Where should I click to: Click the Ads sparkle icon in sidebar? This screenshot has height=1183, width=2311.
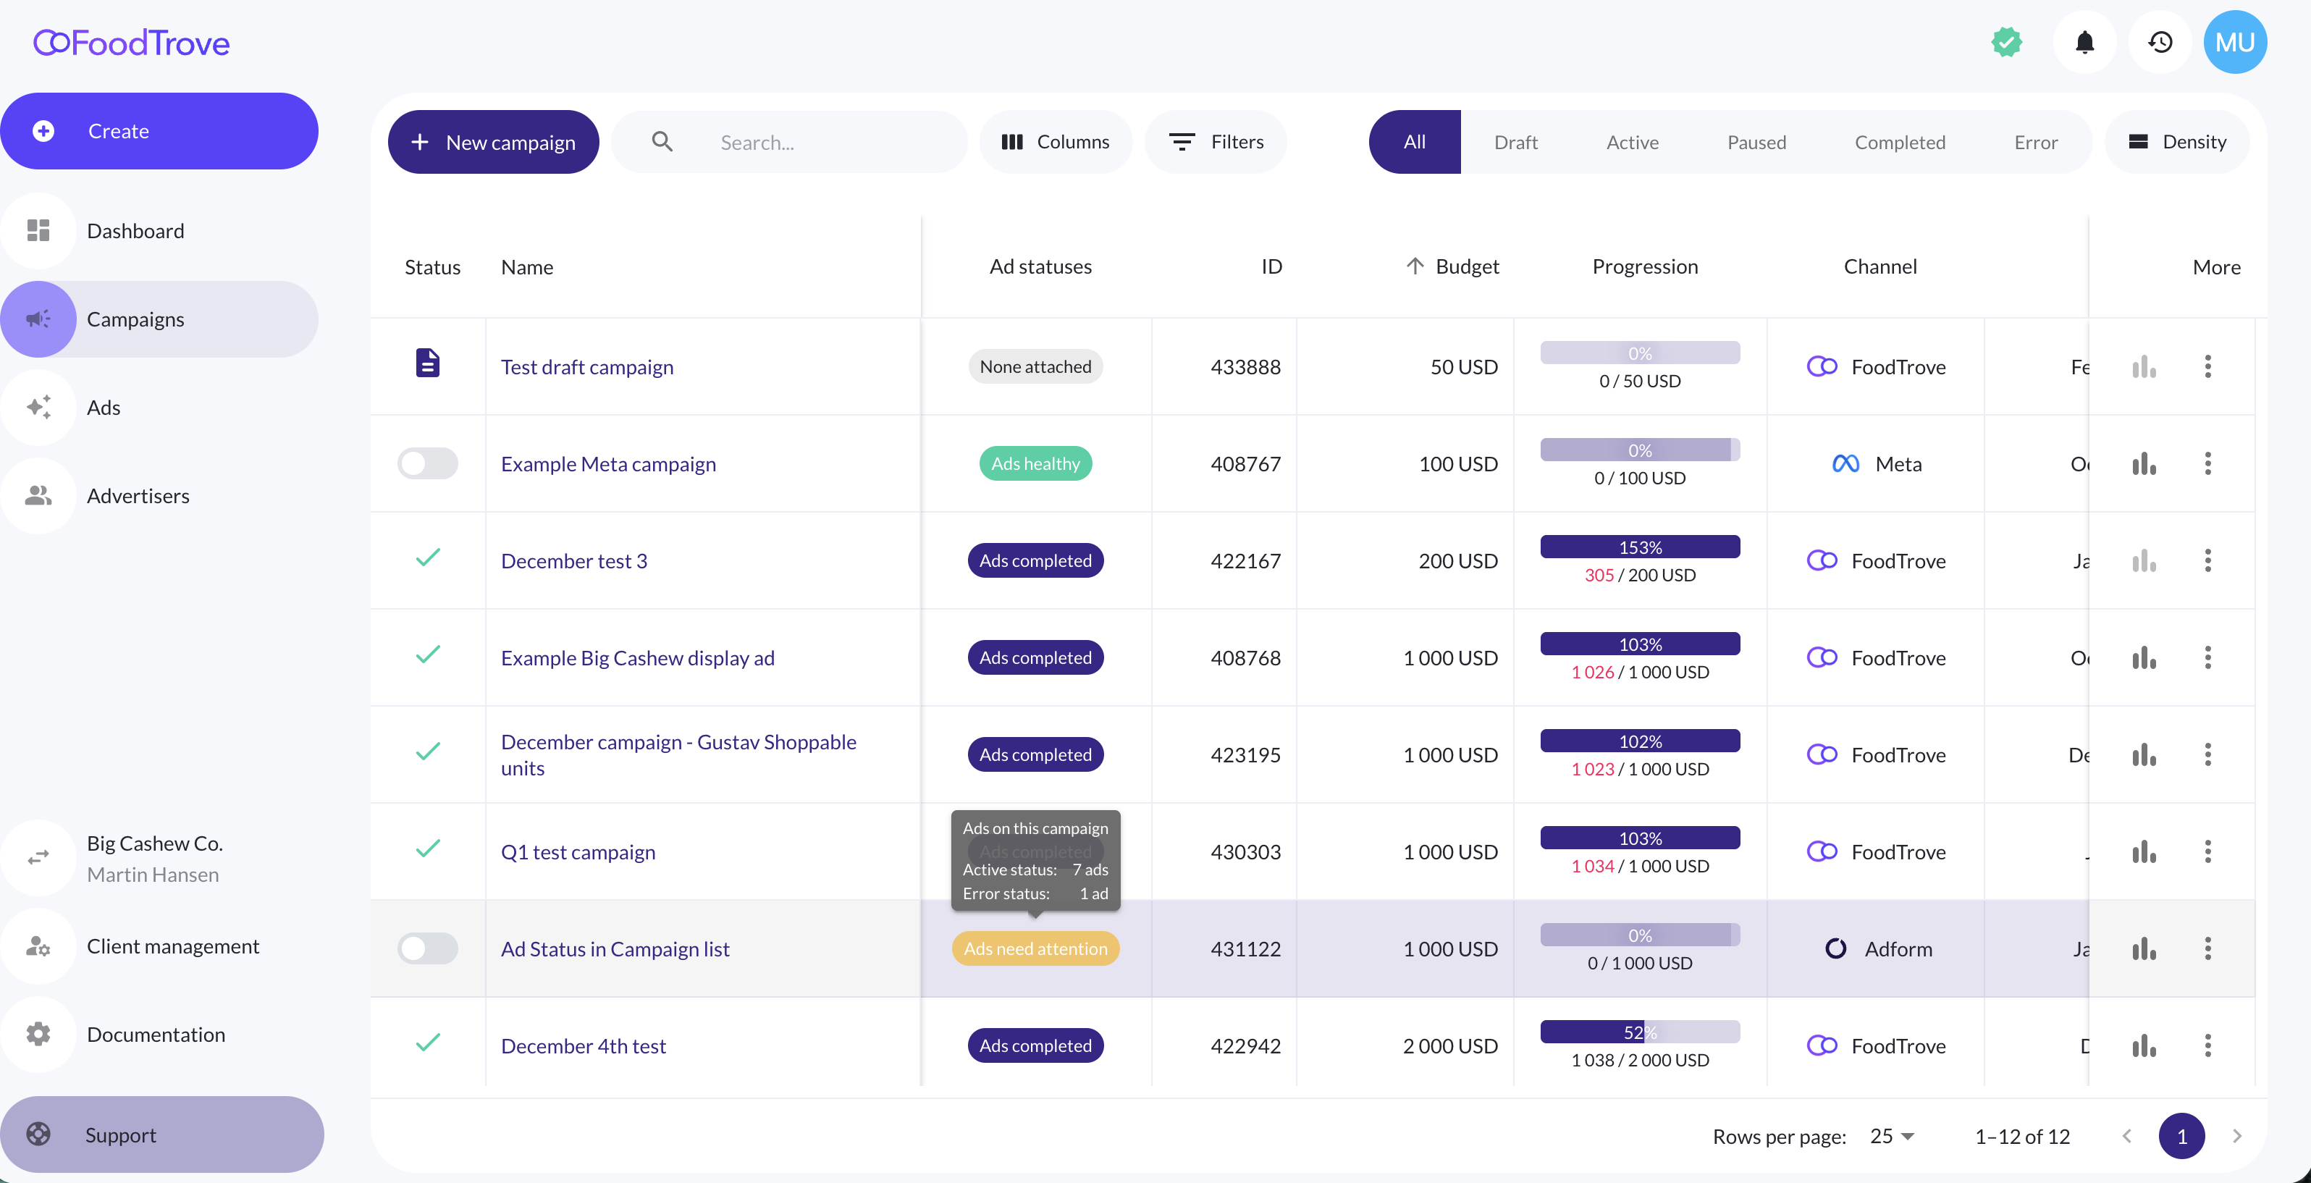click(38, 407)
